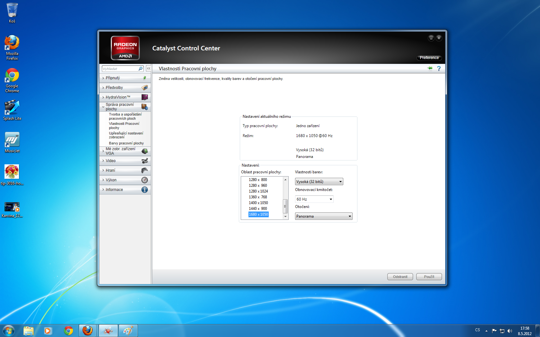
Task: Click the HydraVision monitor icon
Action: (145, 97)
